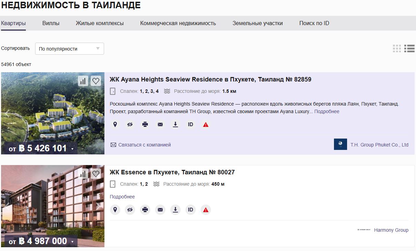Click the T.H. Group company logo
This screenshot has width=416, height=251.
coord(341,144)
